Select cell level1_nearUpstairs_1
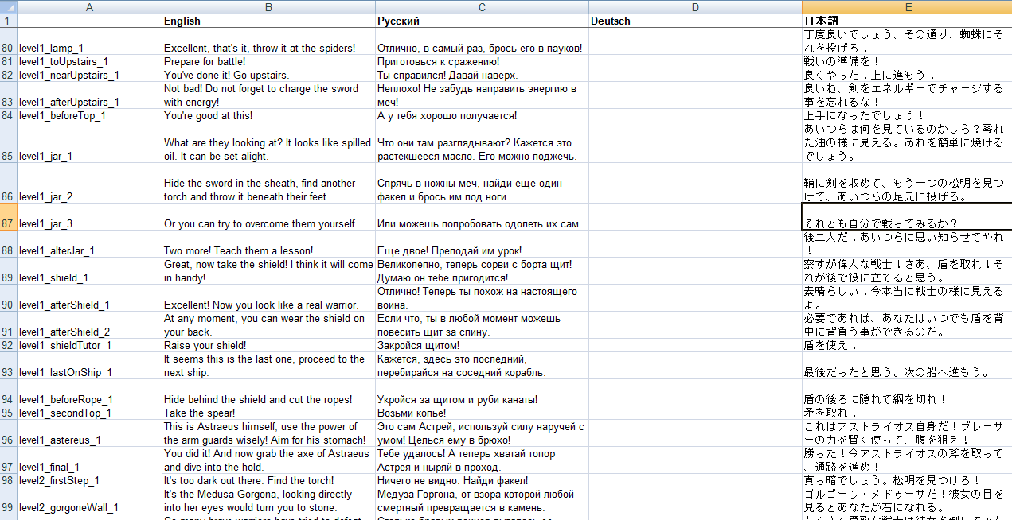Image resolution: width=1012 pixels, height=520 pixels. coord(89,75)
